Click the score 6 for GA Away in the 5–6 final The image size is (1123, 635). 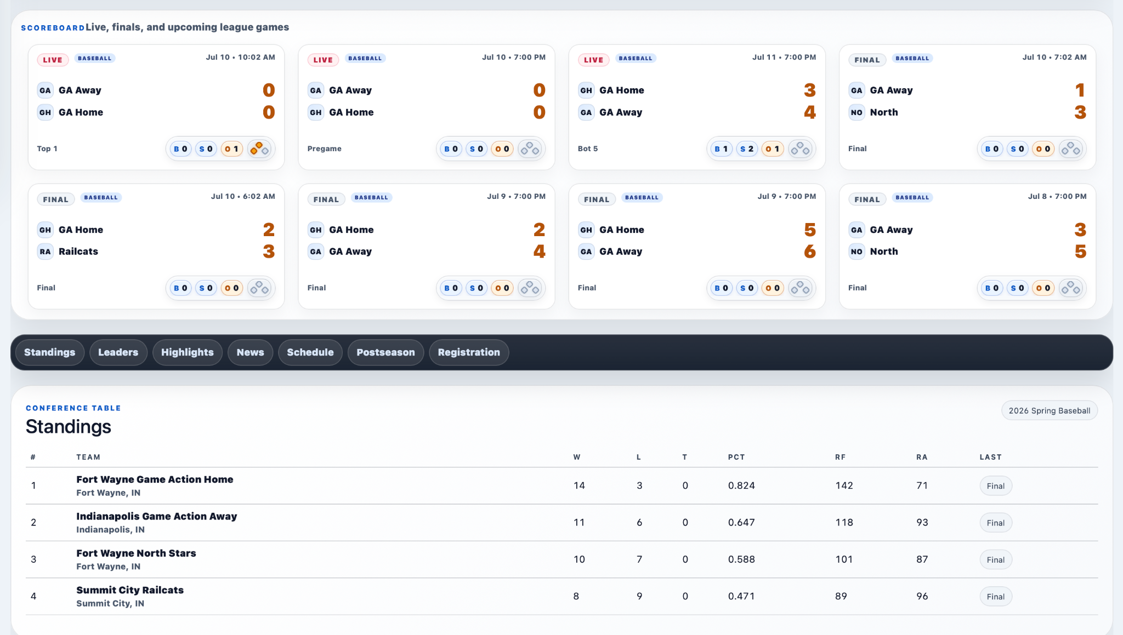point(809,251)
